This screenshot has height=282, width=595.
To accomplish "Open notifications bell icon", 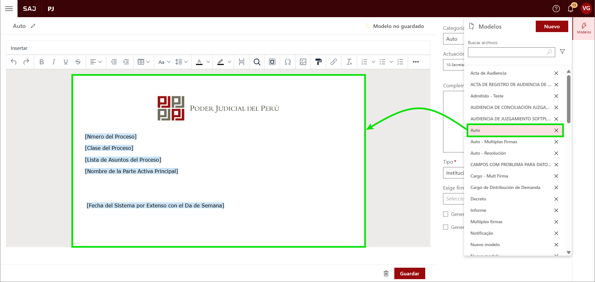I will pyautogui.click(x=570, y=9).
